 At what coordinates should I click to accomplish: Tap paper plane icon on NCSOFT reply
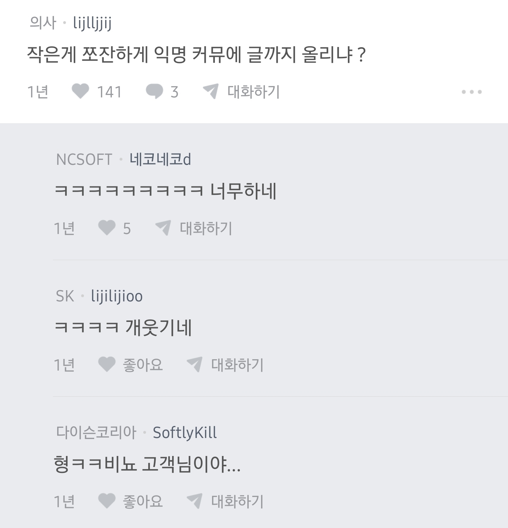163,228
